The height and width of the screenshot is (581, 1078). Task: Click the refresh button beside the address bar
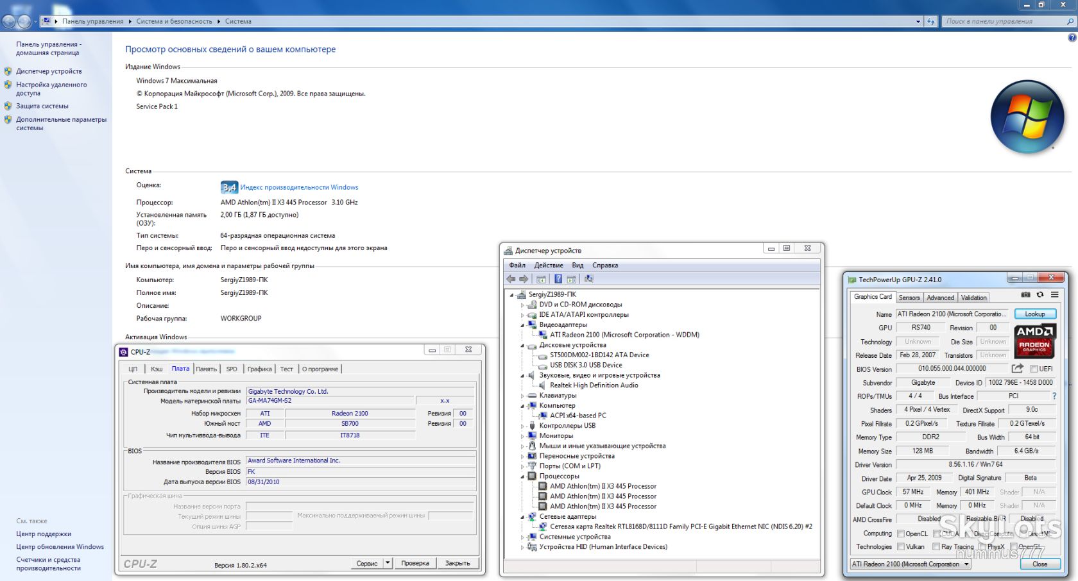pos(931,21)
